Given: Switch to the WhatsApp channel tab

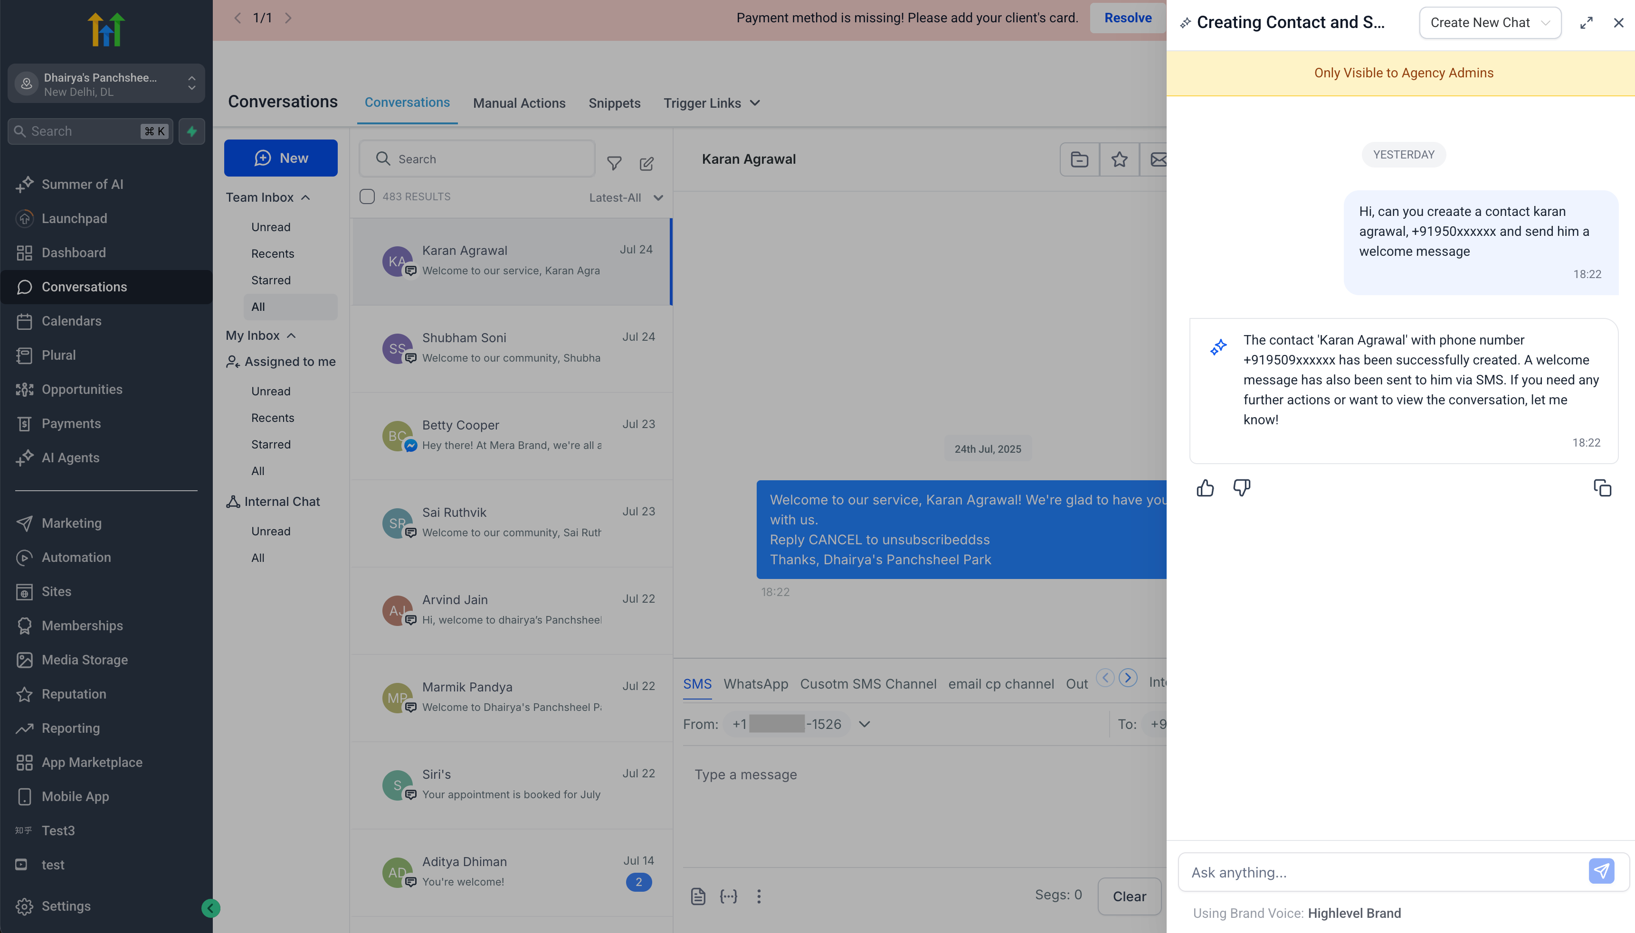Looking at the screenshot, I should [755, 684].
